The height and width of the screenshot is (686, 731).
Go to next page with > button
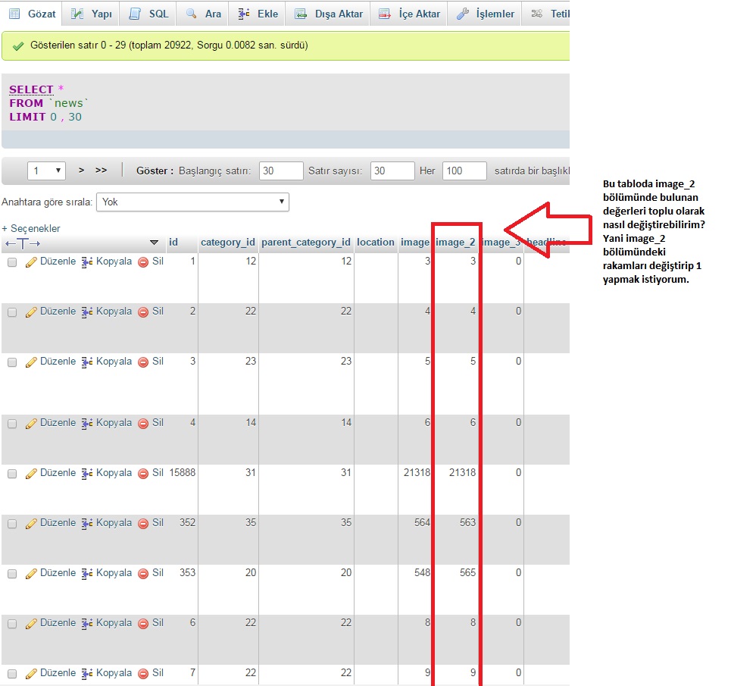tap(82, 171)
